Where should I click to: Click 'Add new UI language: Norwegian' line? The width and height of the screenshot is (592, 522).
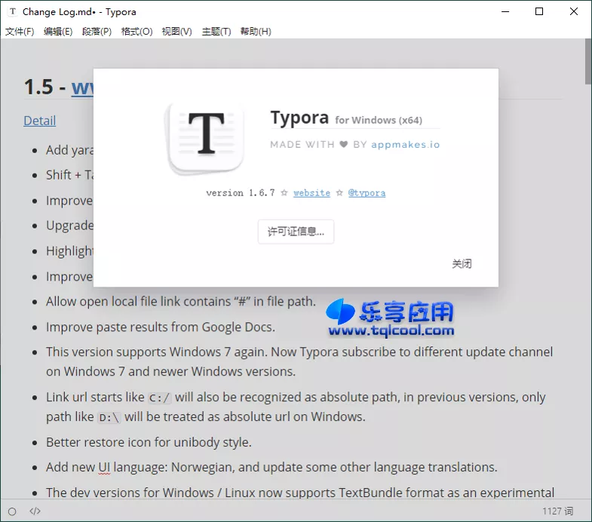click(x=271, y=467)
